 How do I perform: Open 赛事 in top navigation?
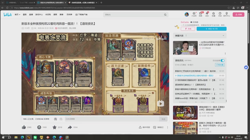coord(61,15)
